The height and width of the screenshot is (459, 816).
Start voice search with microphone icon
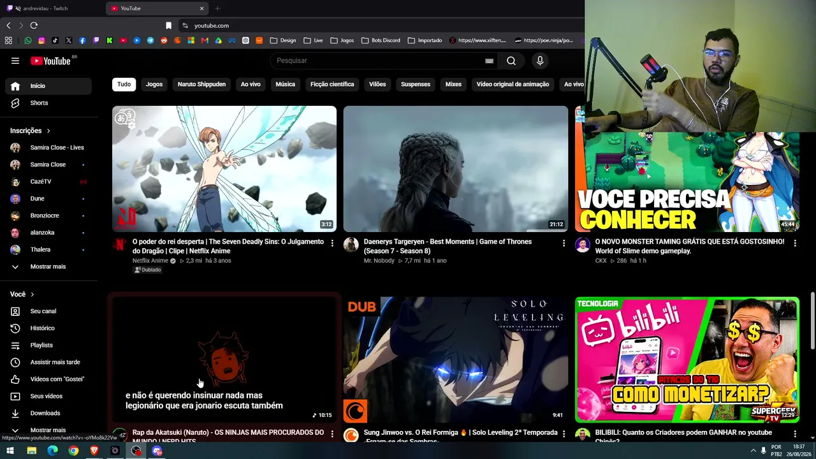pyautogui.click(x=540, y=61)
